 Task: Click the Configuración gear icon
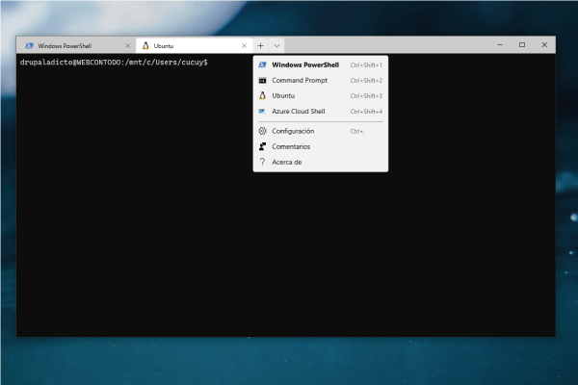pyautogui.click(x=262, y=131)
